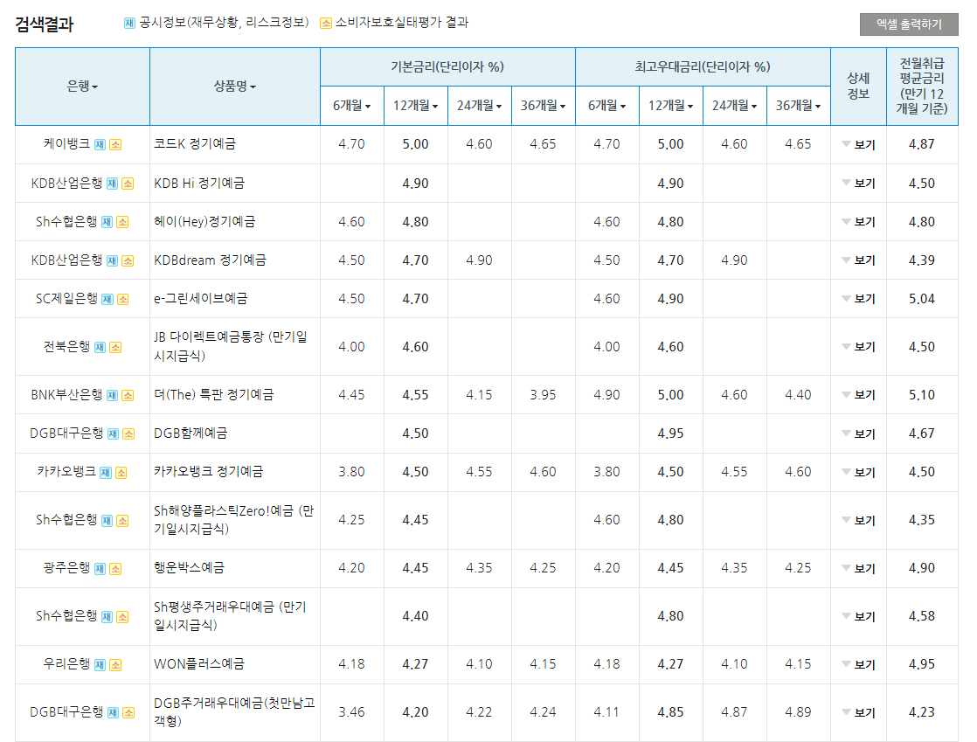Viewport: 977px width, 742px height.
Task: Click 엑셀 출력하기 button
Action: click(909, 24)
